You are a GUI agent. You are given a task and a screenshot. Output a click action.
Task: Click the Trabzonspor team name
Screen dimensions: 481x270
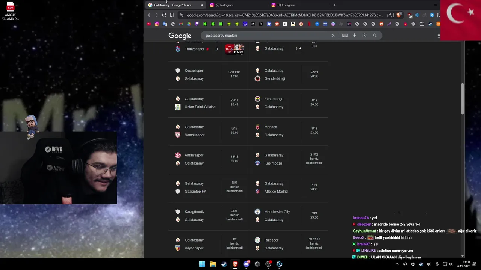[x=195, y=49]
